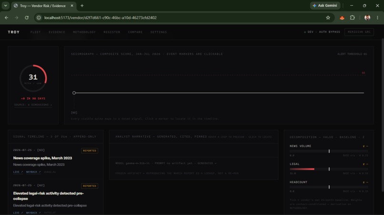This screenshot has width=384, height=215.
Task: Click the Legal value 31.0
Action: pyautogui.click(x=293, y=173)
